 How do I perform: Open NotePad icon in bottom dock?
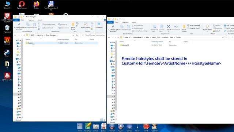pos(88,127)
